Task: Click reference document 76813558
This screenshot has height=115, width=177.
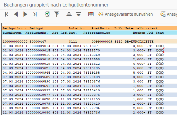Action: tap(92, 59)
